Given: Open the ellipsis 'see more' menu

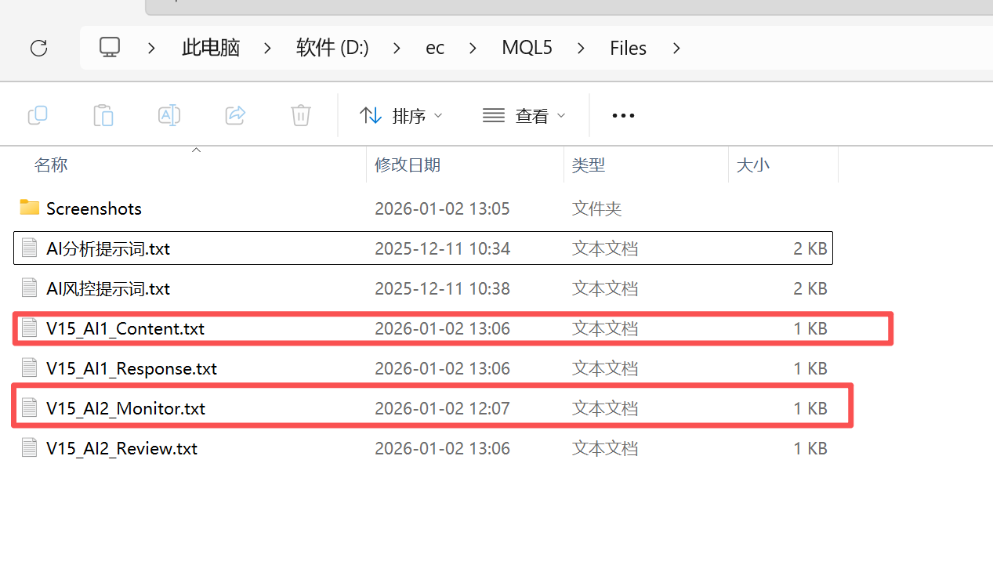Looking at the screenshot, I should 622,115.
